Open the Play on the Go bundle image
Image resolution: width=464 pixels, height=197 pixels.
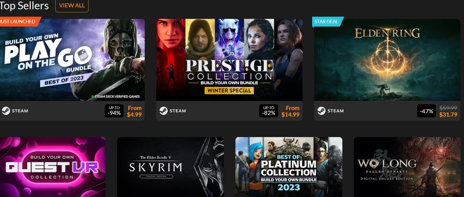pyautogui.click(x=72, y=60)
